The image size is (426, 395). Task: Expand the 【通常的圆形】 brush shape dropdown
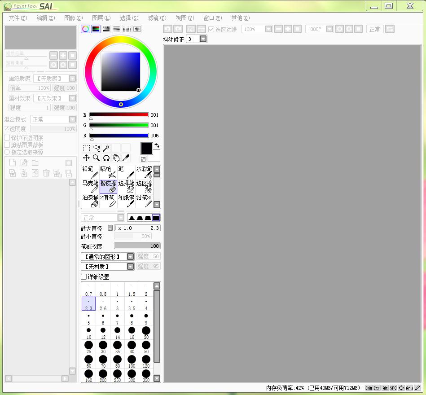tap(130, 256)
